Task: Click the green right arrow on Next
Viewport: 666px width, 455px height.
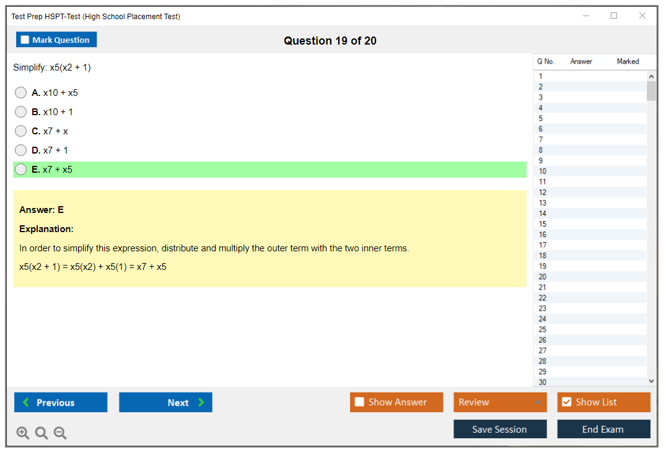Action: (x=201, y=402)
